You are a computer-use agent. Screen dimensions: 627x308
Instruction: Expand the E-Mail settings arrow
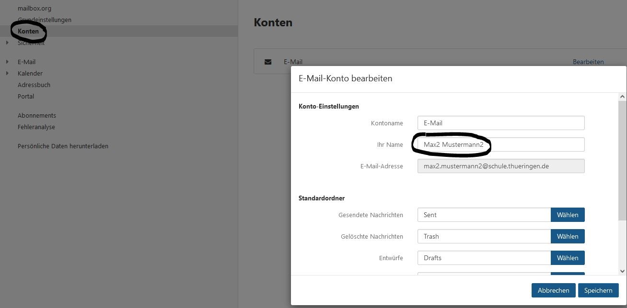(x=7, y=62)
